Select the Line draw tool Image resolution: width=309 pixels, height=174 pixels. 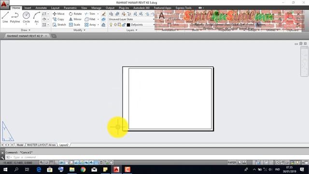(x=5, y=17)
